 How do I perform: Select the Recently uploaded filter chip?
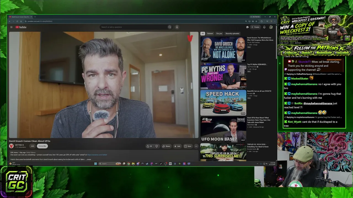[232, 34]
